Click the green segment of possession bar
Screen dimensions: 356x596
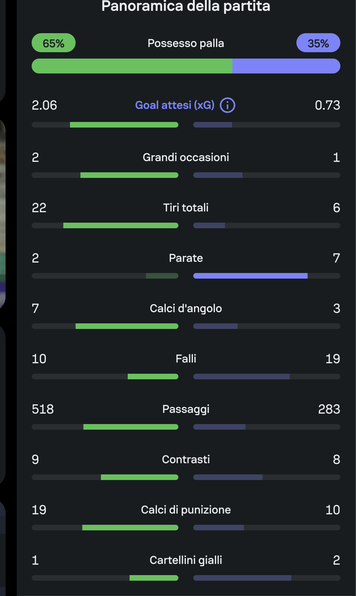[x=132, y=66]
